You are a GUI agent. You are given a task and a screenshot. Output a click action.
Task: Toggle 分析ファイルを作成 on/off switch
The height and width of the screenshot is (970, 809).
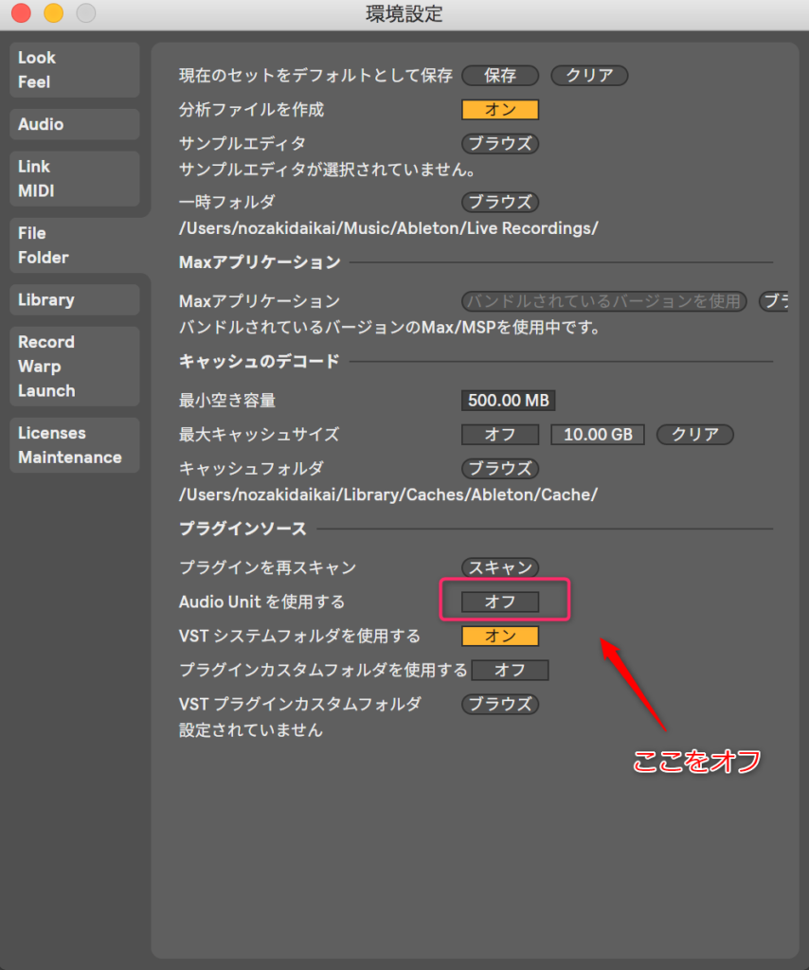click(x=499, y=110)
